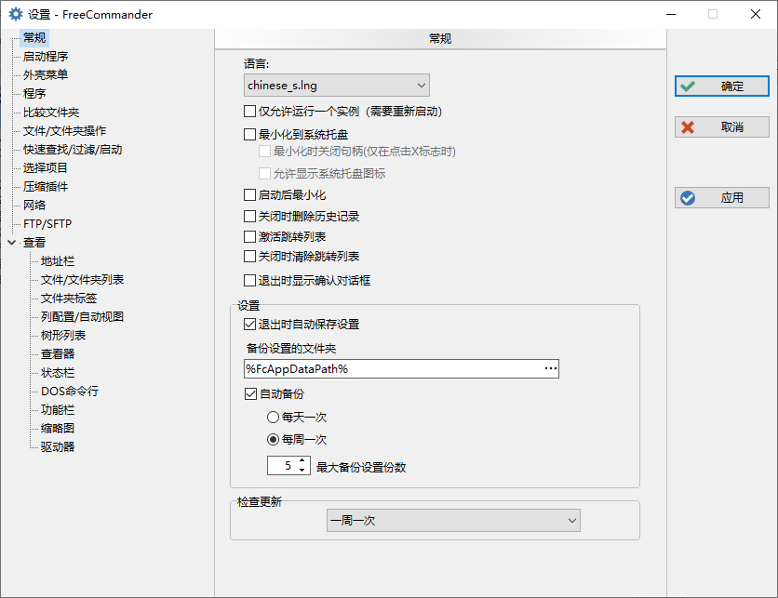Screen dimensions: 778x598
Task: Click the FreeCommander gear icon in title bar
Action: (x=14, y=14)
